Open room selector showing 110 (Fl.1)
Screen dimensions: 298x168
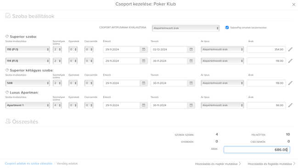point(28,49)
